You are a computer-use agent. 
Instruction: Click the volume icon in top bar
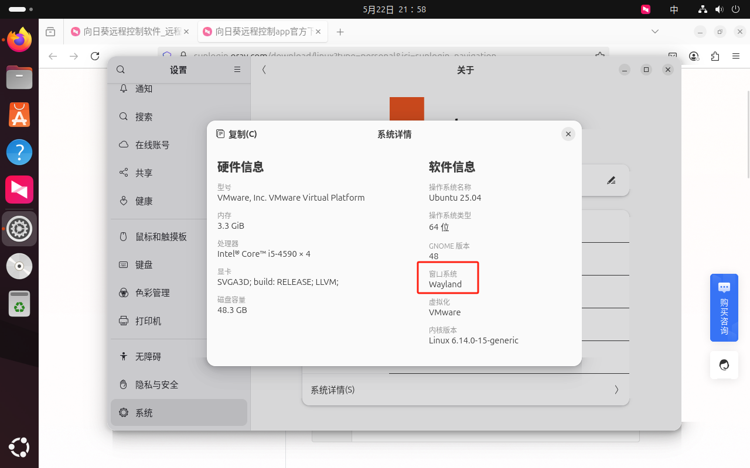[720, 9]
